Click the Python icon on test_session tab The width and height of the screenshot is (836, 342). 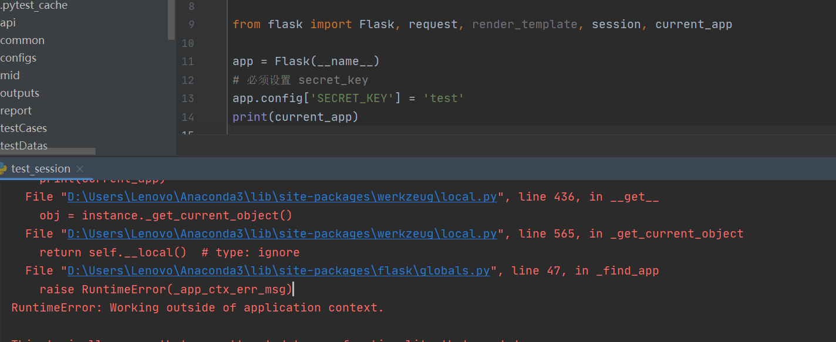3,168
